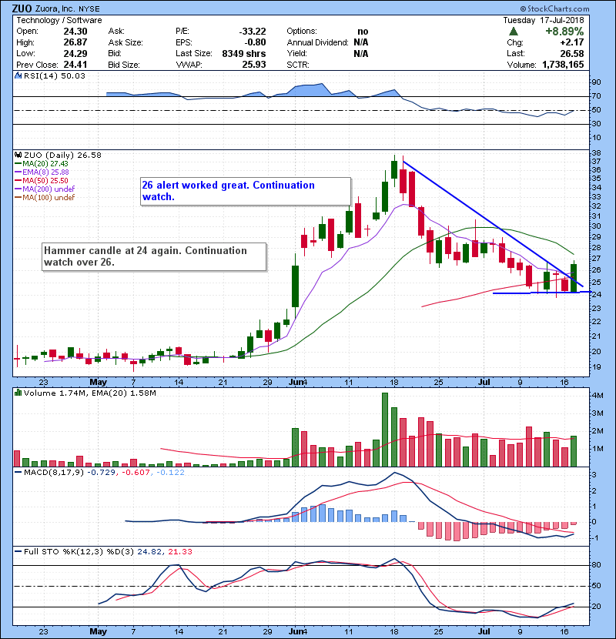Click the tallest green volume bar

tap(385, 430)
